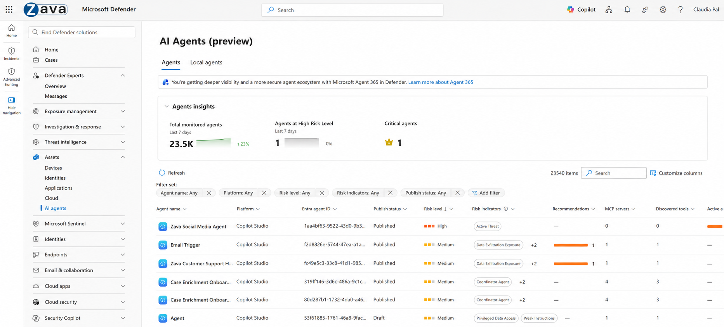The image size is (724, 327).
Task: Open Incidents shield icon in rail
Action: tap(12, 51)
